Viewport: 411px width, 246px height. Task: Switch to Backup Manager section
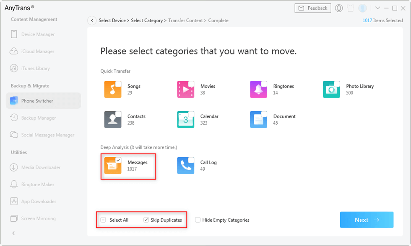coord(38,118)
